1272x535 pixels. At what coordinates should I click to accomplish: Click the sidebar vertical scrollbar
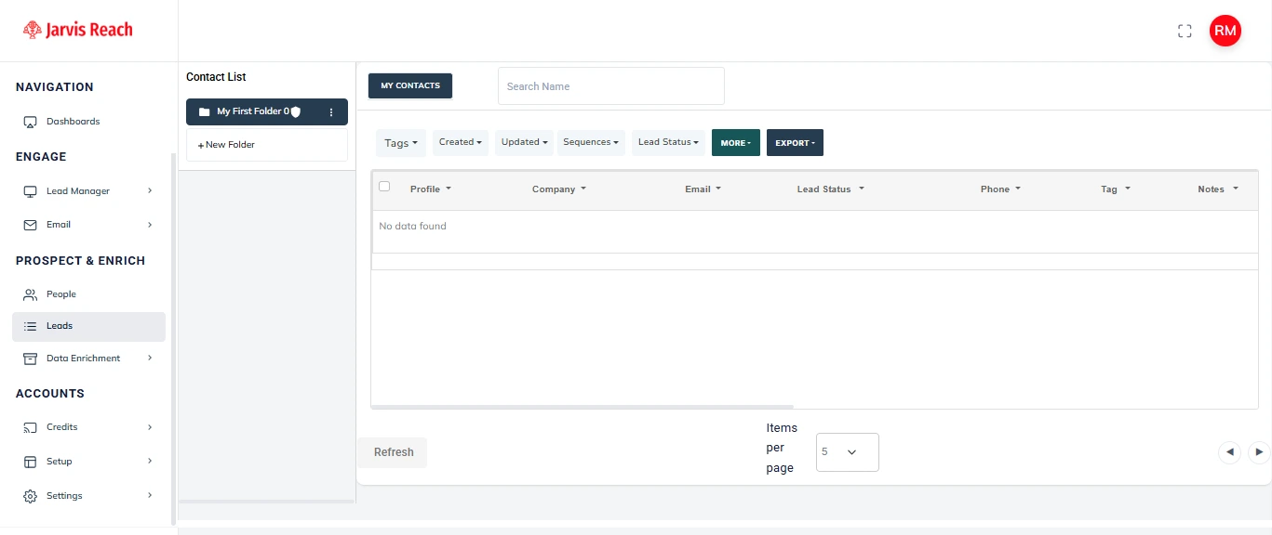click(173, 339)
